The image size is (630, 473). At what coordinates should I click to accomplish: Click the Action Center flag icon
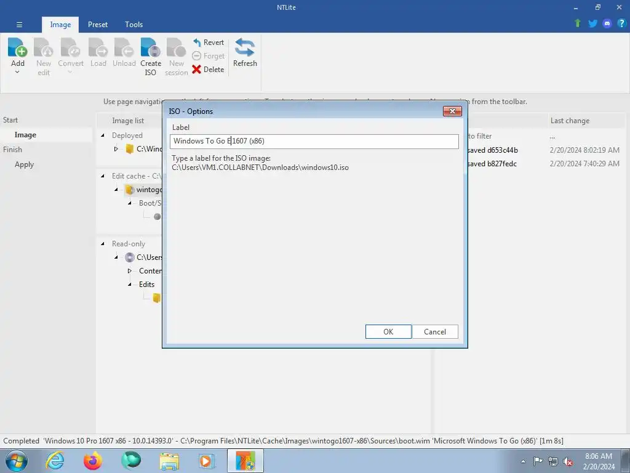pos(538,461)
